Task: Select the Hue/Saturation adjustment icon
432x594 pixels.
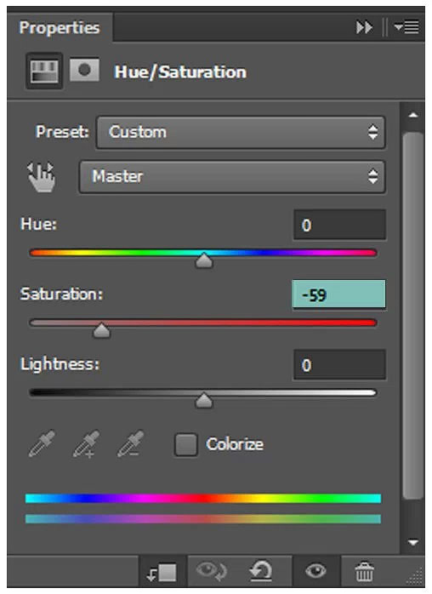Action: (x=44, y=71)
